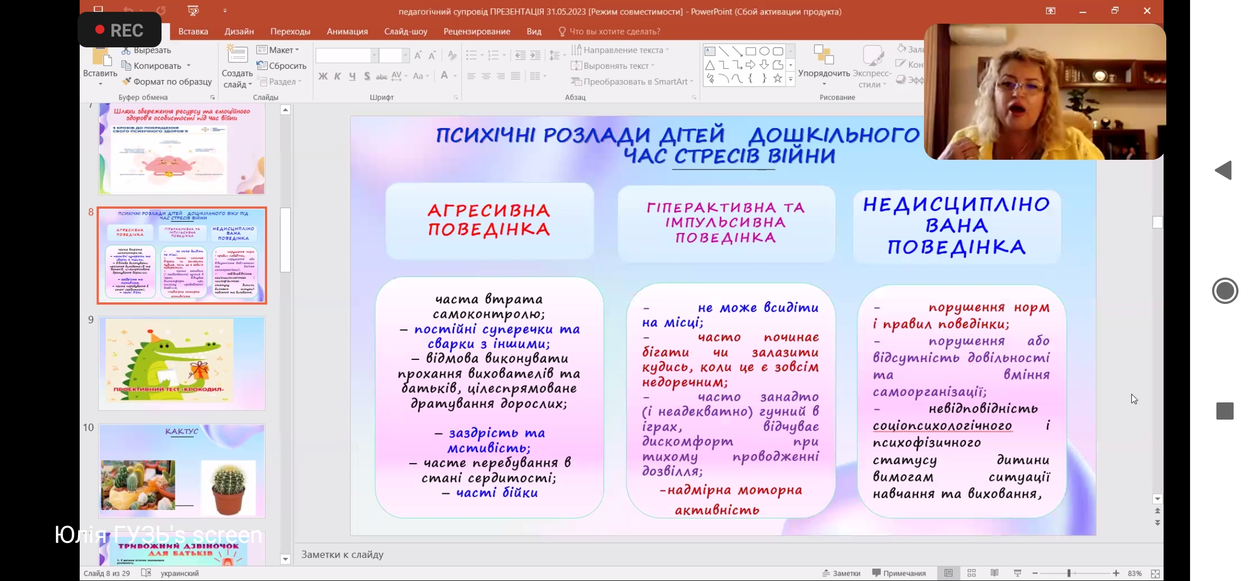Select slide 9 crocodile thumbnail

tap(181, 363)
